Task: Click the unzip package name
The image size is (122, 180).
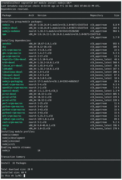Action: pos(5,125)
